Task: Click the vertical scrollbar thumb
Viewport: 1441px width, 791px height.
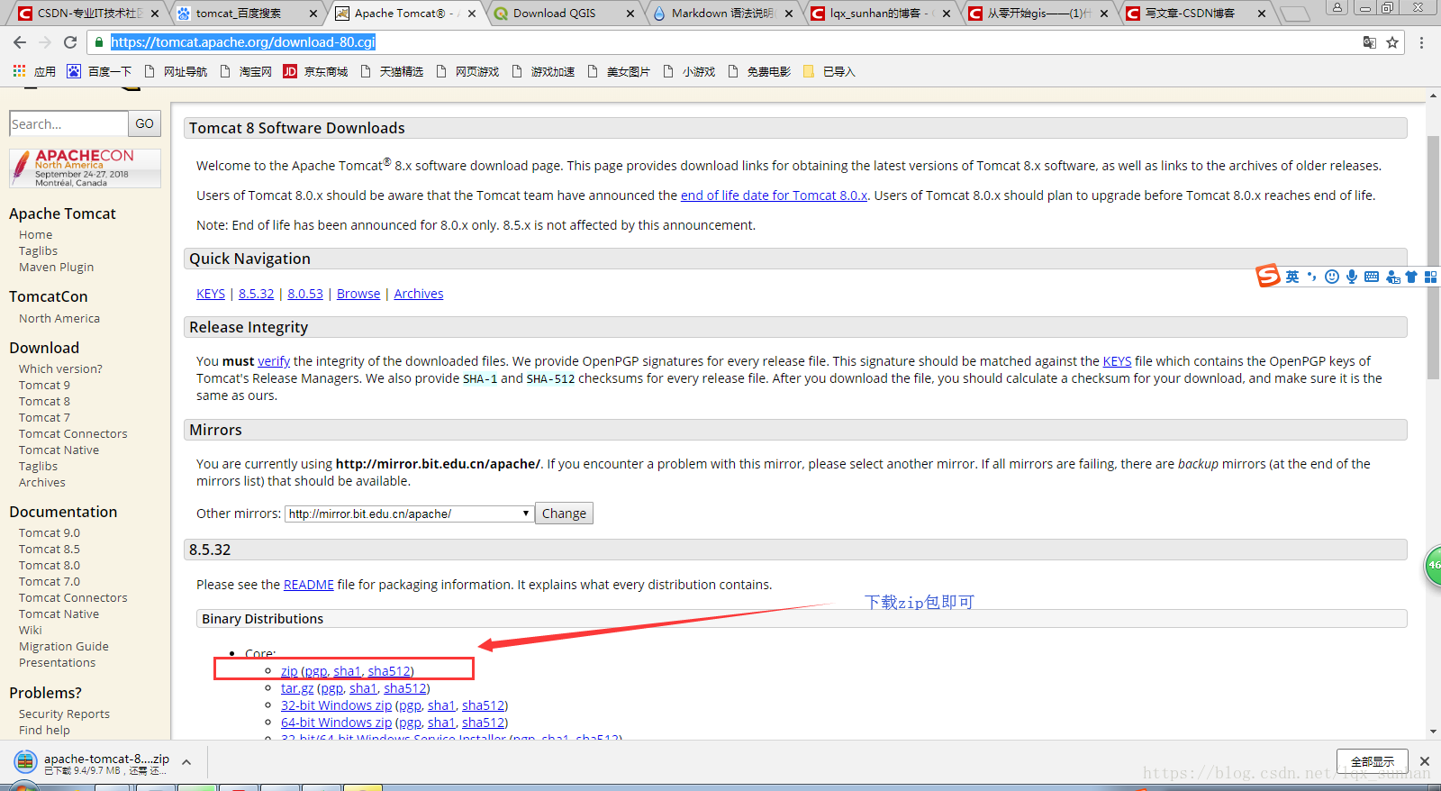Action: point(1433,257)
